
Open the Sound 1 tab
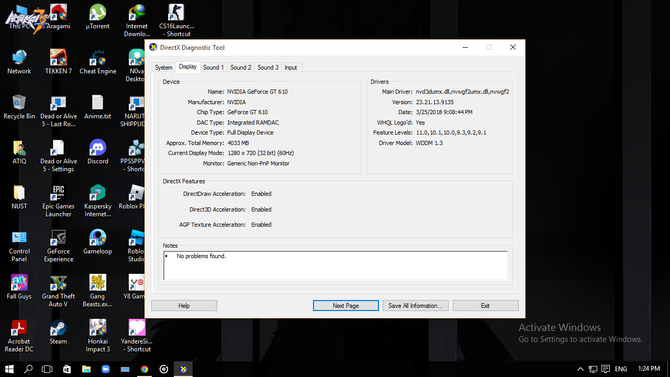(x=214, y=68)
